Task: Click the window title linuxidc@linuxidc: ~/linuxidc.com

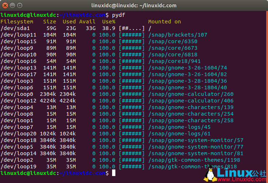Action: (134, 5)
